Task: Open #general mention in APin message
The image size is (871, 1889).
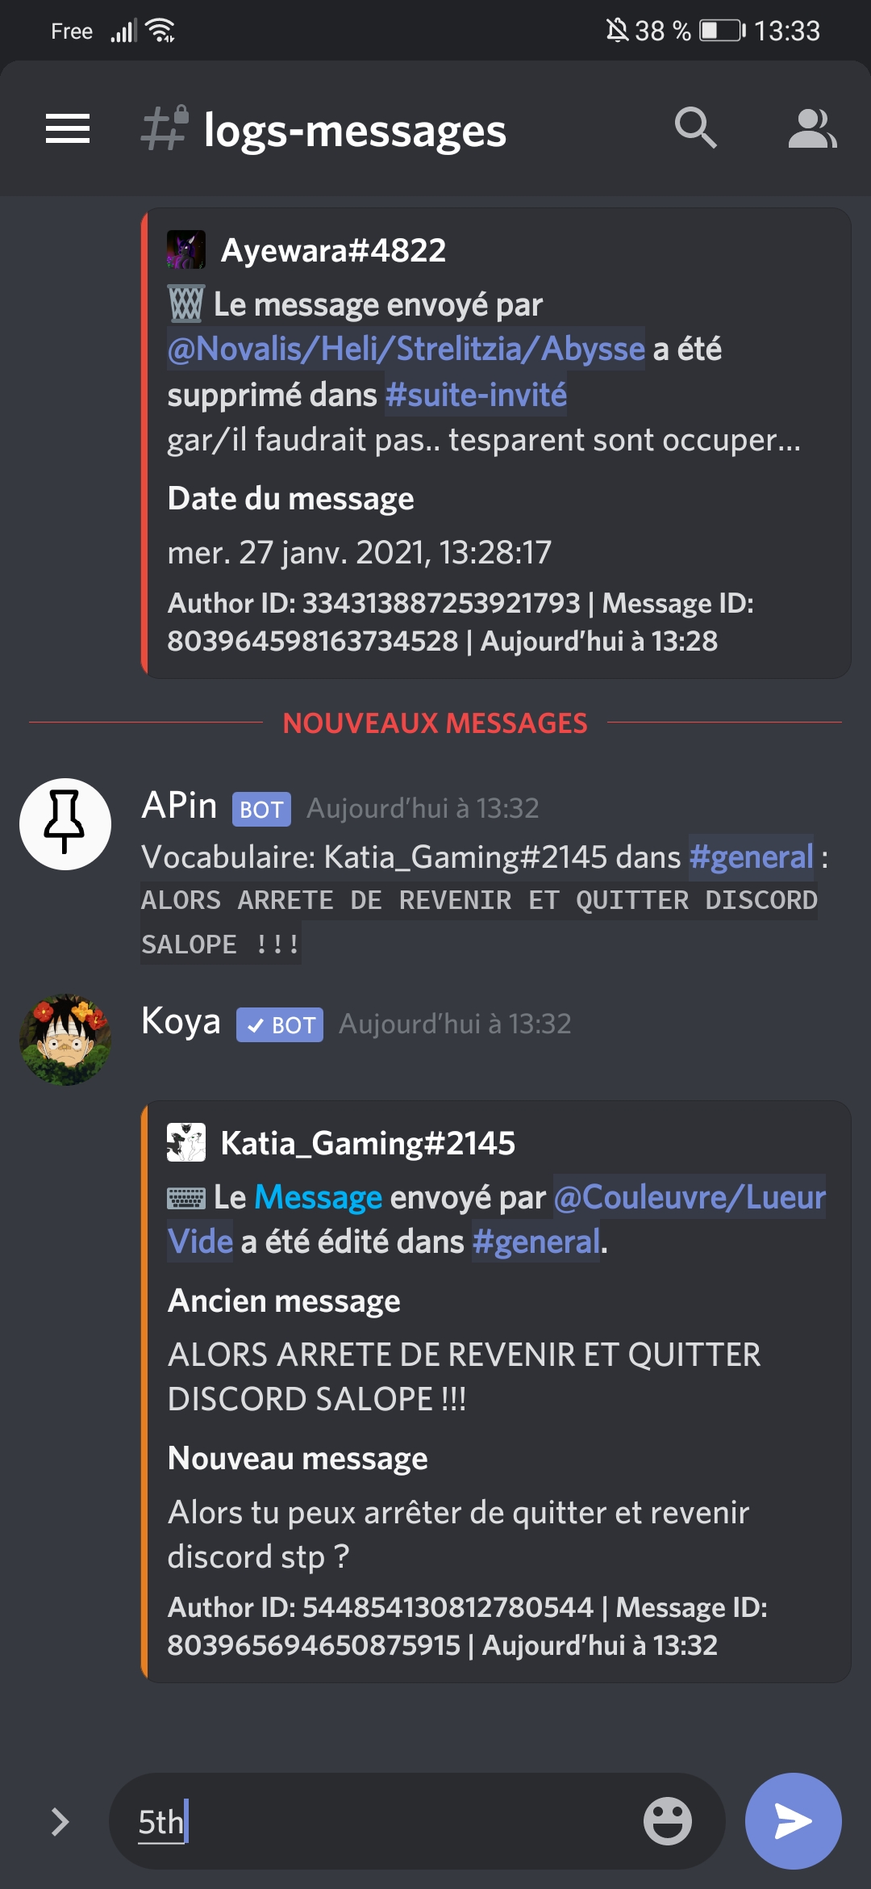Action: [x=752, y=857]
